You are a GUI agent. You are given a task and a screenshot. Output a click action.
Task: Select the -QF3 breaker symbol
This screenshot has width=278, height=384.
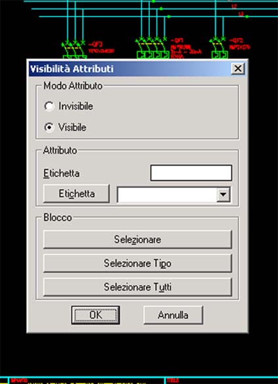click(x=74, y=50)
